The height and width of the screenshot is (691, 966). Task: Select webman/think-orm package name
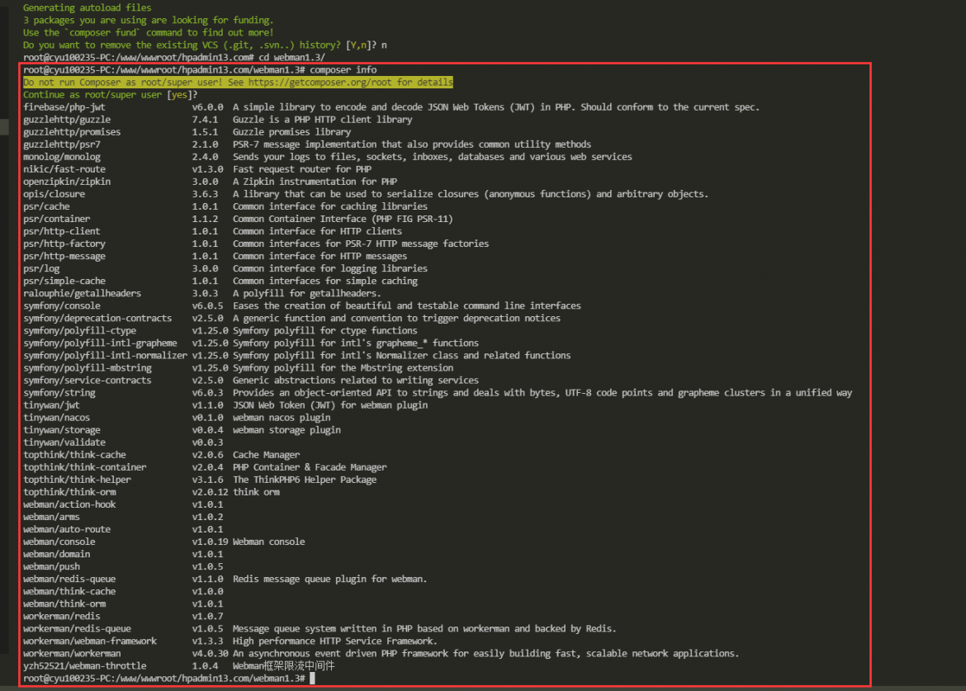point(64,603)
